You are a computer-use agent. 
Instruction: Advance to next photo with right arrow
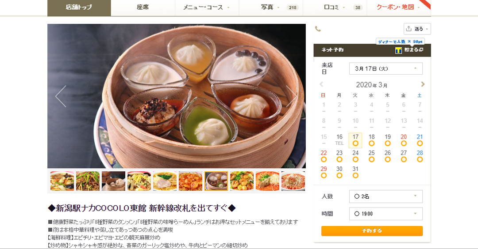click(x=291, y=96)
